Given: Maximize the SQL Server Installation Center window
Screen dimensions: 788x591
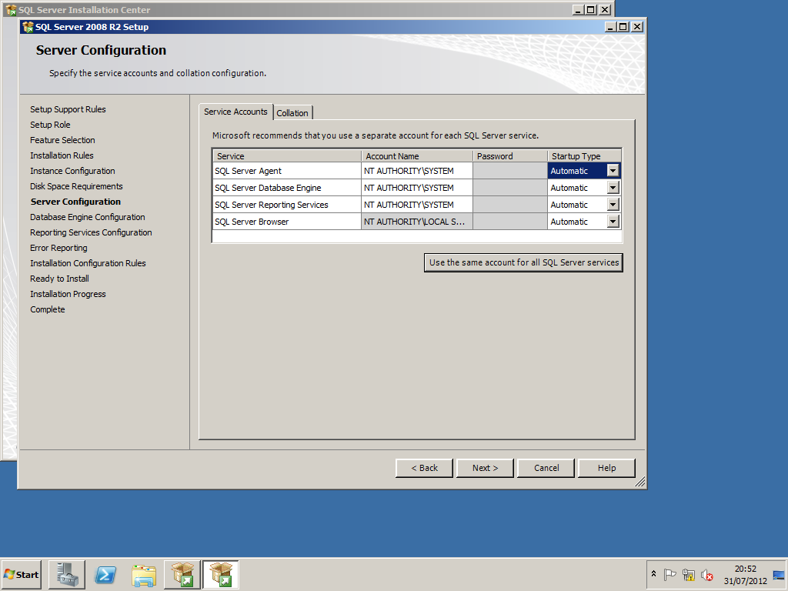Looking at the screenshot, I should coord(592,9).
